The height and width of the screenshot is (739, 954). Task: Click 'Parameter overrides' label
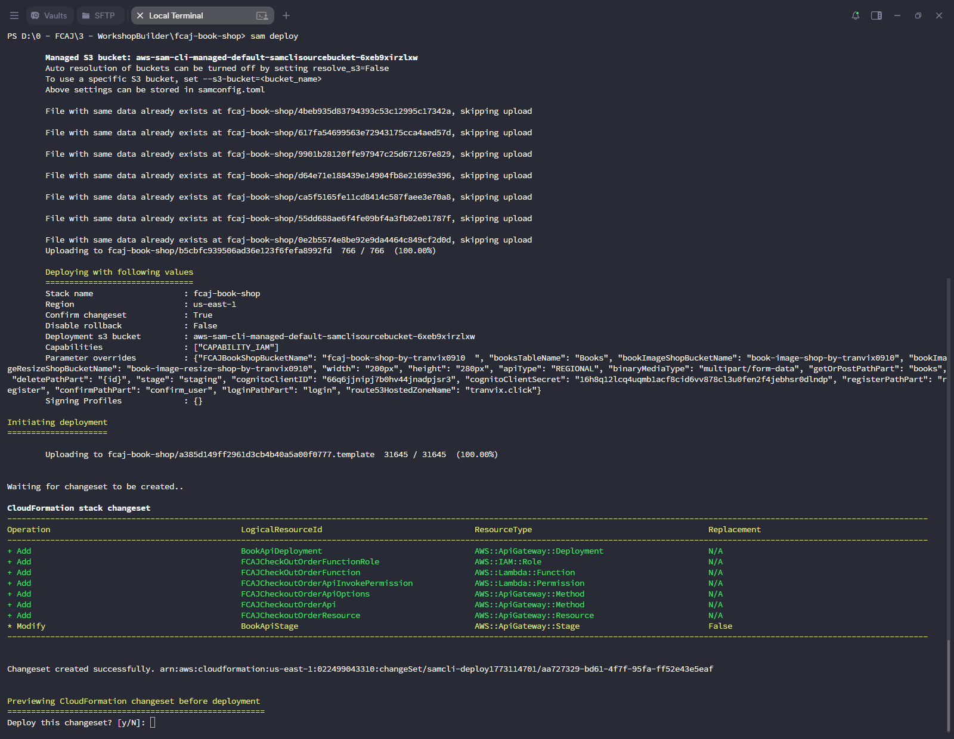click(91, 358)
